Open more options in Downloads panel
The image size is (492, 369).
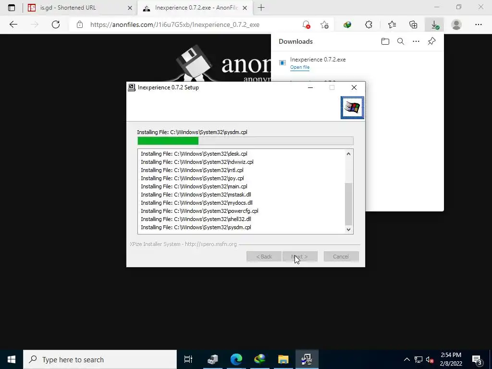(x=416, y=41)
